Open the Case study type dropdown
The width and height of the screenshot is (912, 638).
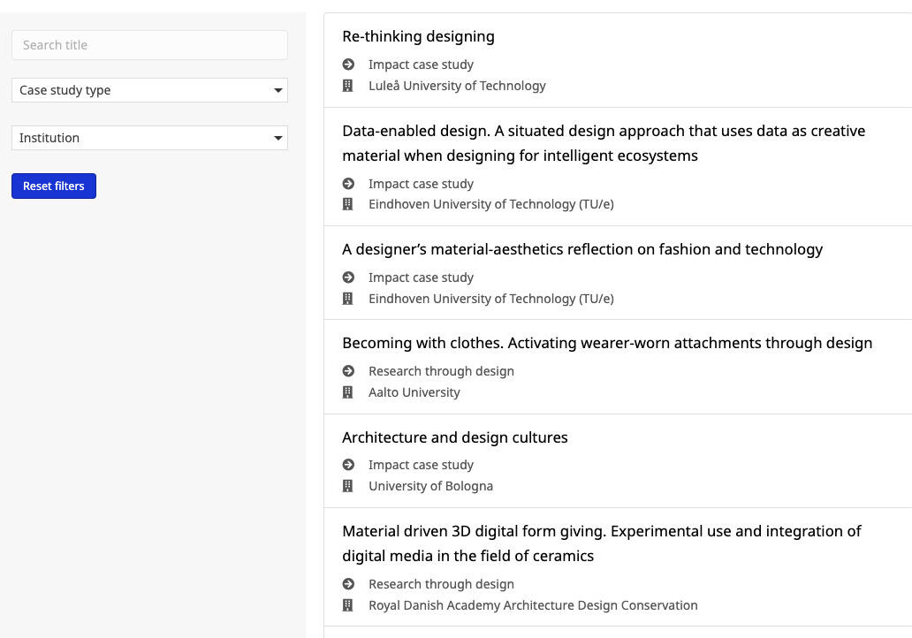(x=149, y=90)
